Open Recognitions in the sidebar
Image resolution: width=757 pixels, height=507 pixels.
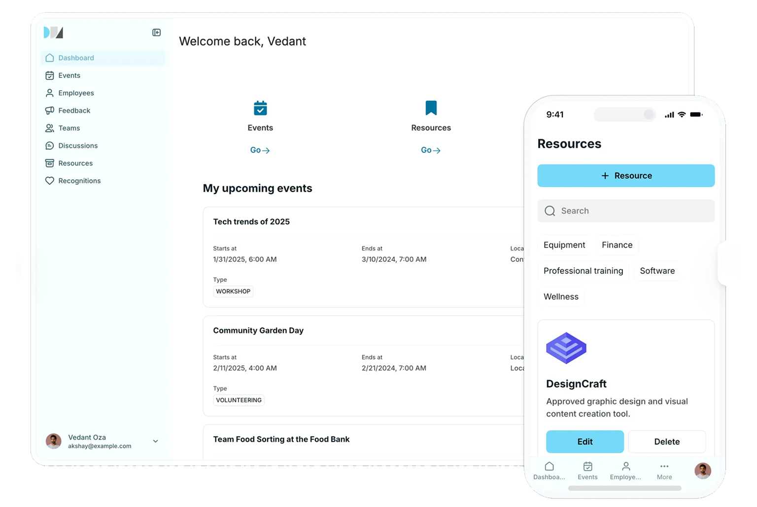79,181
